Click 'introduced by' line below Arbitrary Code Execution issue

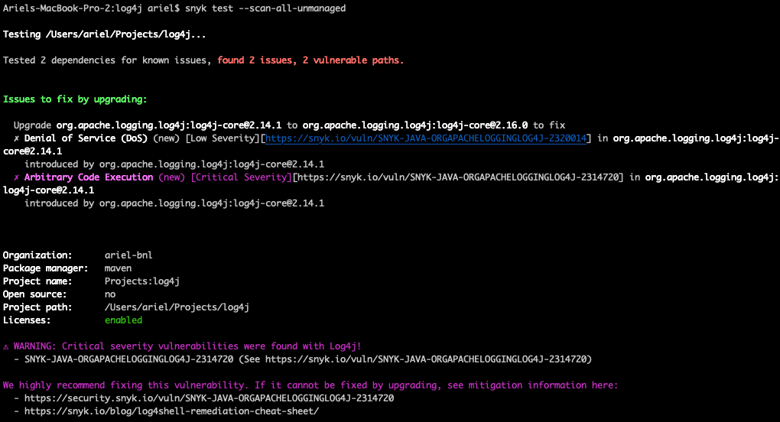174,203
